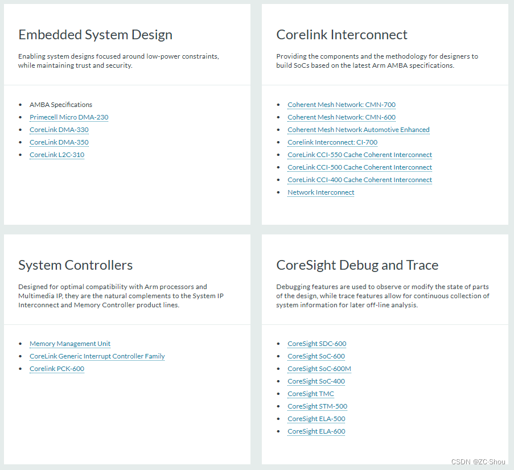Image resolution: width=514 pixels, height=470 pixels.
Task: Open Coherent Mesh Network: CMN-700 link
Action: pos(342,105)
